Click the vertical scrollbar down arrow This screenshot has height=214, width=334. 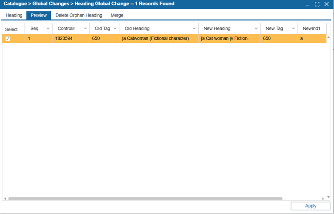[x=329, y=197]
